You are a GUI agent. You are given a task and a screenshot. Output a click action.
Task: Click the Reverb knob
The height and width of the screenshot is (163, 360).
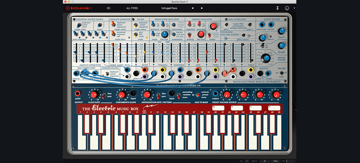[x=281, y=46]
